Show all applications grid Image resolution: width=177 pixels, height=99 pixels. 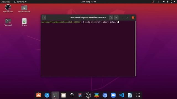click(138, 95)
